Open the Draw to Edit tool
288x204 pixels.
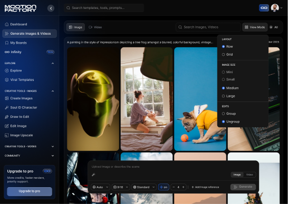(x=20, y=117)
